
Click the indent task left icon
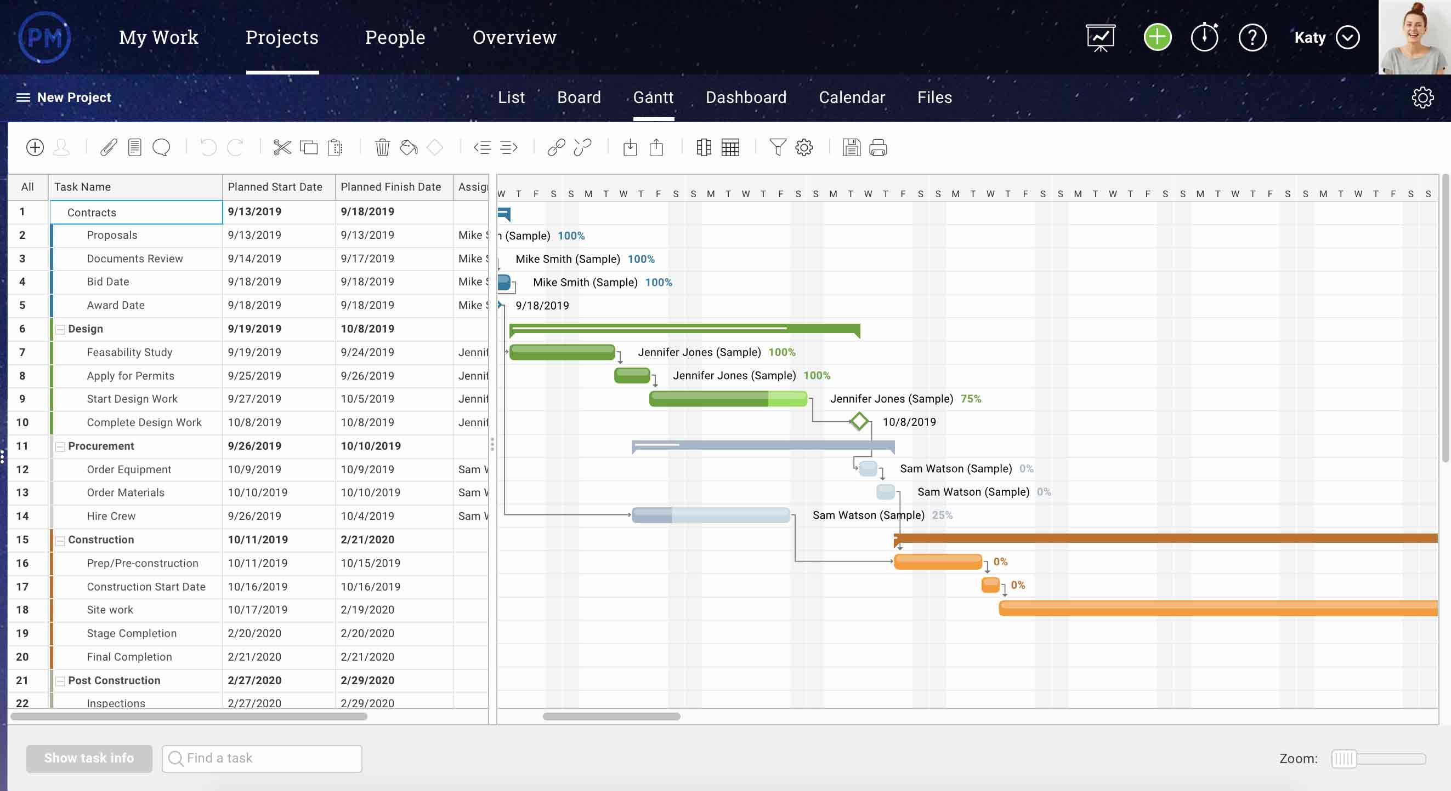pyautogui.click(x=481, y=147)
